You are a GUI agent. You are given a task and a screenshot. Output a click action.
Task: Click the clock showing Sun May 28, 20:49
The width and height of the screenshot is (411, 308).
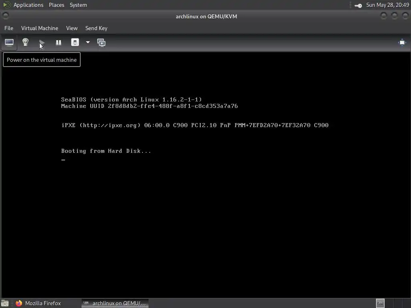[x=388, y=5]
